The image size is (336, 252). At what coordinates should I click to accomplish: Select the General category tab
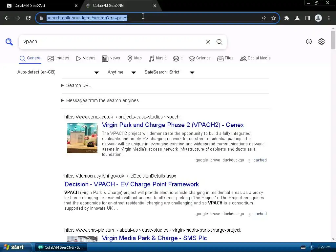pos(30,58)
